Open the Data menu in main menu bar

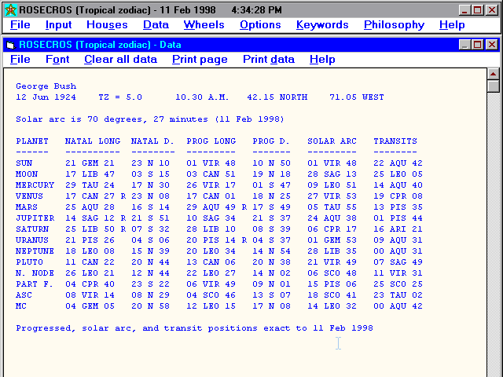pyautogui.click(x=156, y=25)
